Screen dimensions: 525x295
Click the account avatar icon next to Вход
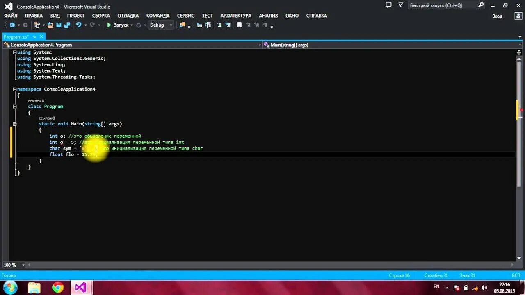(x=518, y=16)
